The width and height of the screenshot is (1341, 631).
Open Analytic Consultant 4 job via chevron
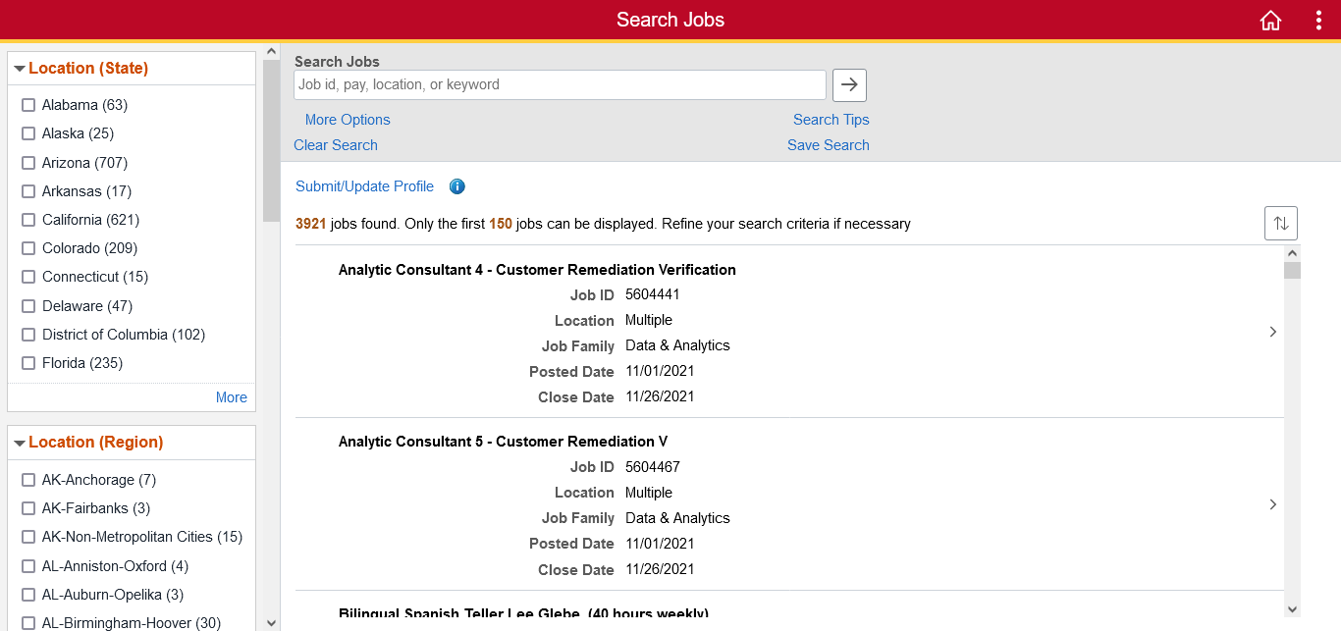click(1272, 332)
